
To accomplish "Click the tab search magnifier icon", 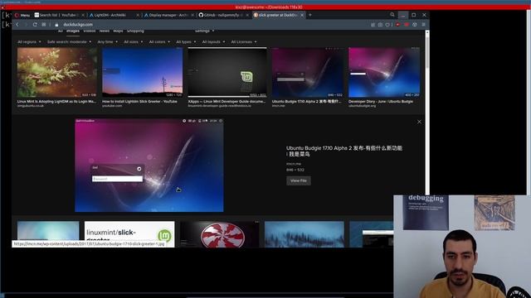I will 392,15.
